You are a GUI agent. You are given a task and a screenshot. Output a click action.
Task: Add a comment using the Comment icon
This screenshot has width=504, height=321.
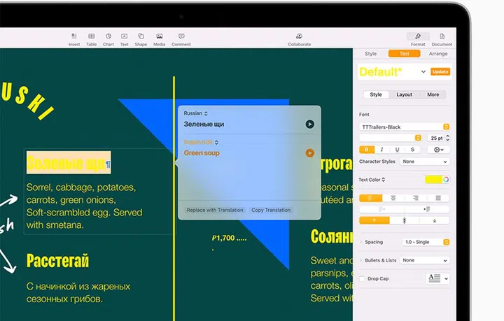181,38
